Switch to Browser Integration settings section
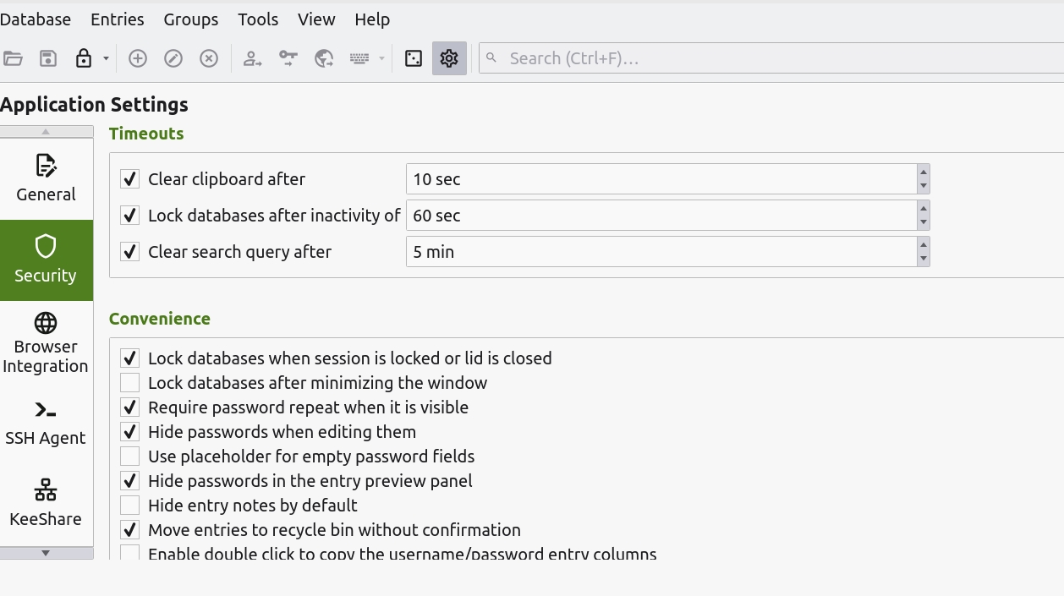1064x596 pixels. [46, 342]
